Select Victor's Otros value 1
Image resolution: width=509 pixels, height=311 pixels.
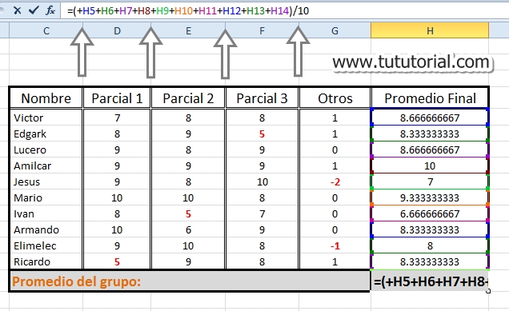click(x=335, y=118)
